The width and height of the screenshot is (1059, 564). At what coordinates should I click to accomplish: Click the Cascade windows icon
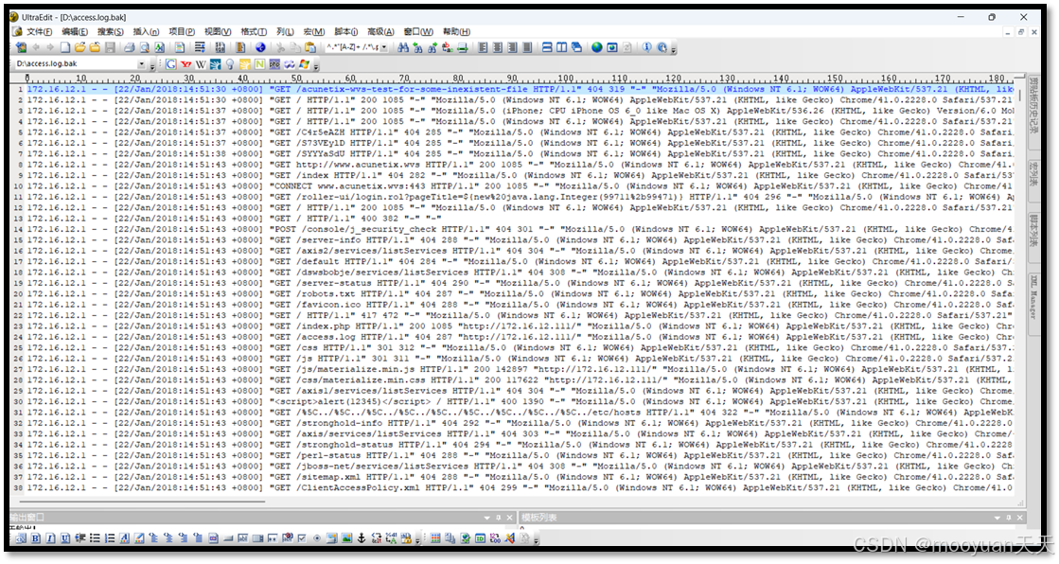click(576, 47)
